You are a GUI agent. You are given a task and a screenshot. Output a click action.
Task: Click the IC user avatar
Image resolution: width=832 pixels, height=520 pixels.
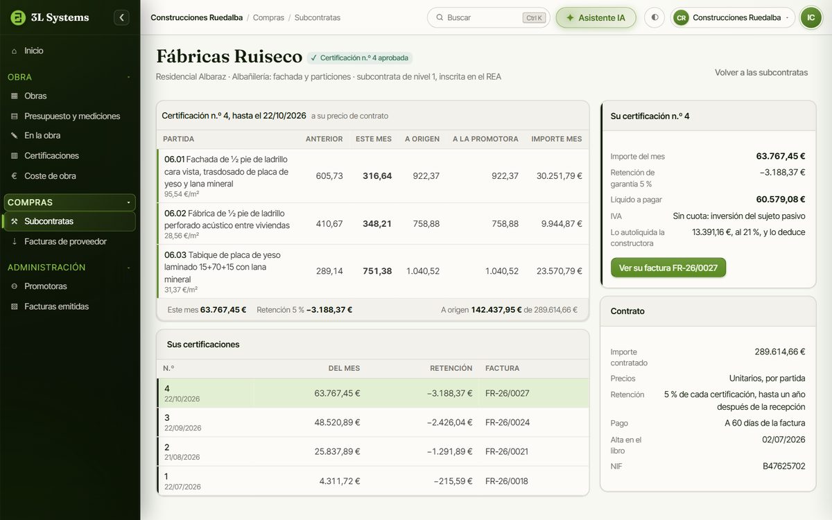pos(811,17)
